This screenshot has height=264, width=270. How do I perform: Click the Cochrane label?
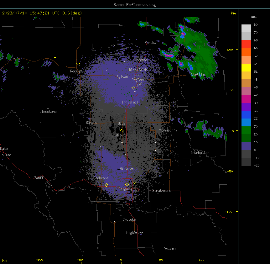[101, 178]
